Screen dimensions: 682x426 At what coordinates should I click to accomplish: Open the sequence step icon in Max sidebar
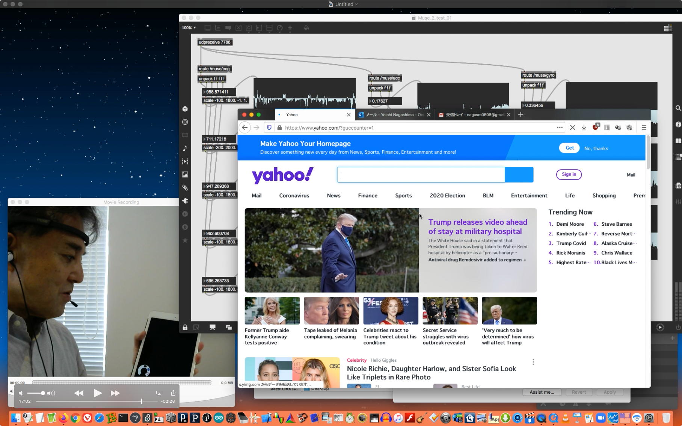pos(185,162)
